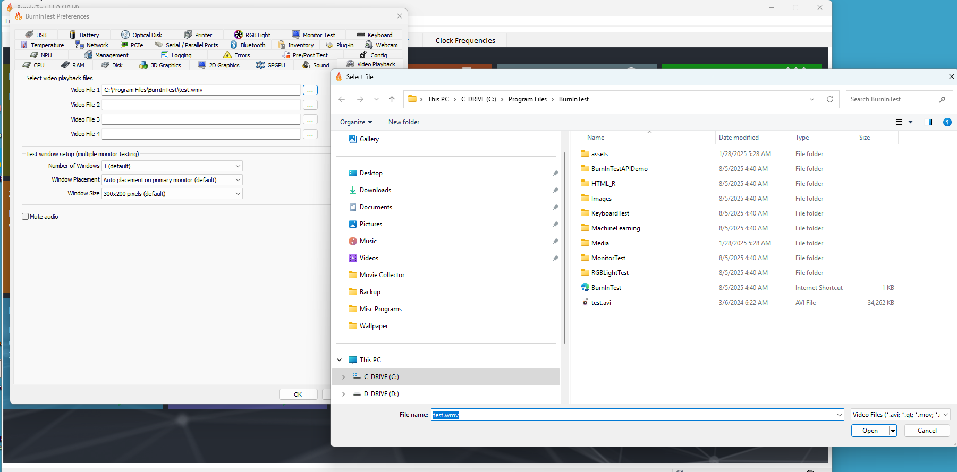Click the RAM icon
Image resolution: width=957 pixels, height=472 pixels.
[65, 65]
